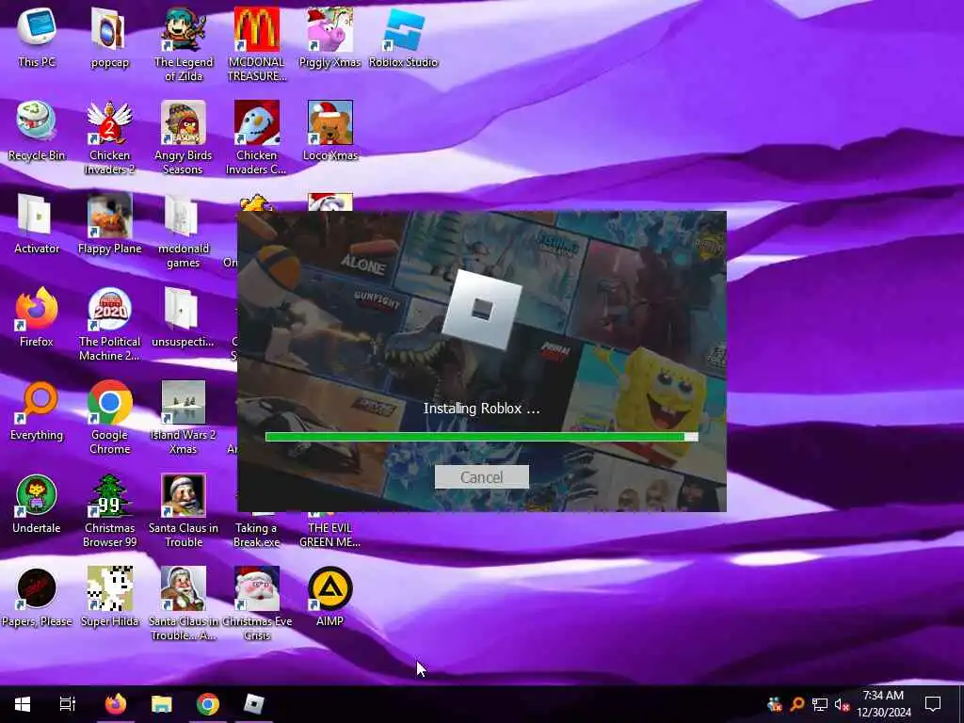Image resolution: width=964 pixels, height=723 pixels.
Task: Select the Super Hilda icon
Action: click(x=109, y=598)
